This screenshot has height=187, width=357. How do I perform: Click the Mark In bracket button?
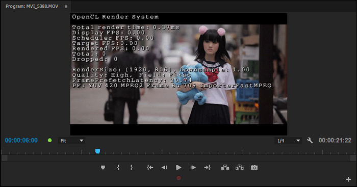click(118, 168)
